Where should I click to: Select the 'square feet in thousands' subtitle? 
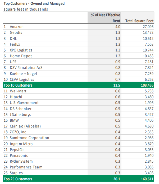tap(26, 9)
